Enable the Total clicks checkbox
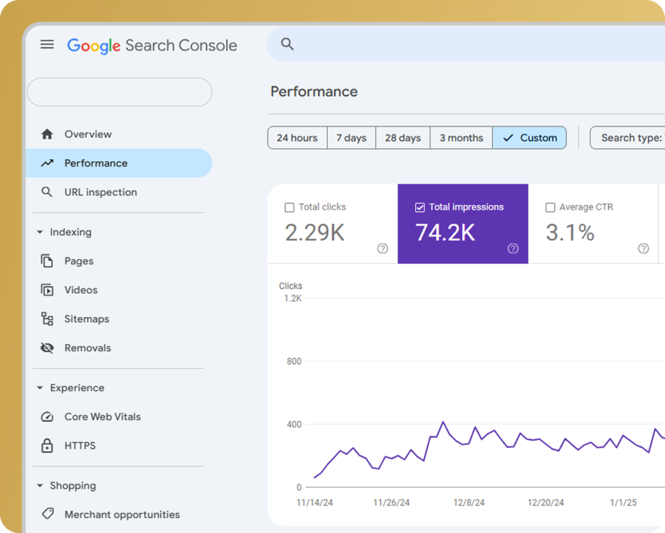This screenshot has width=665, height=533. coord(290,208)
